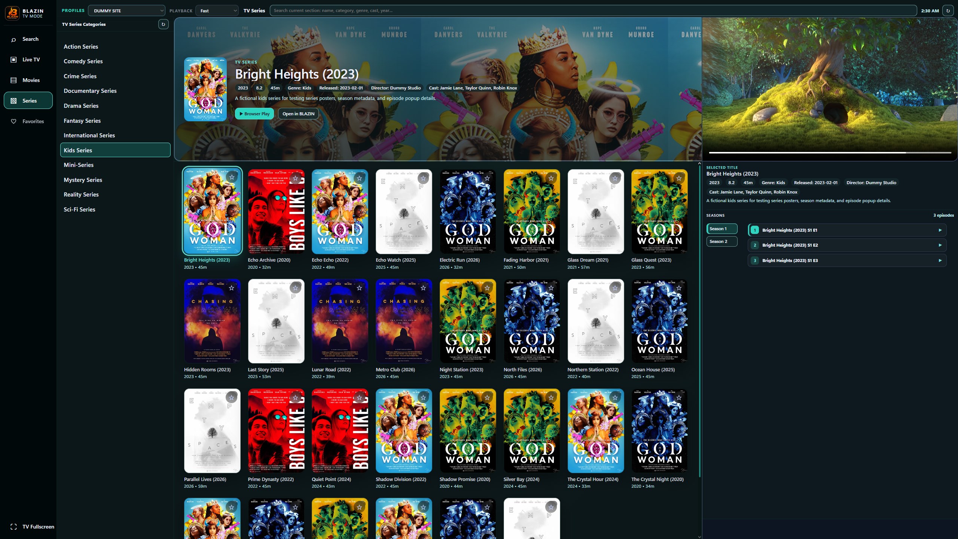Screen dimensions: 958x539
Task: Star icon on Ocean House (2025)
Action: pyautogui.click(x=679, y=288)
